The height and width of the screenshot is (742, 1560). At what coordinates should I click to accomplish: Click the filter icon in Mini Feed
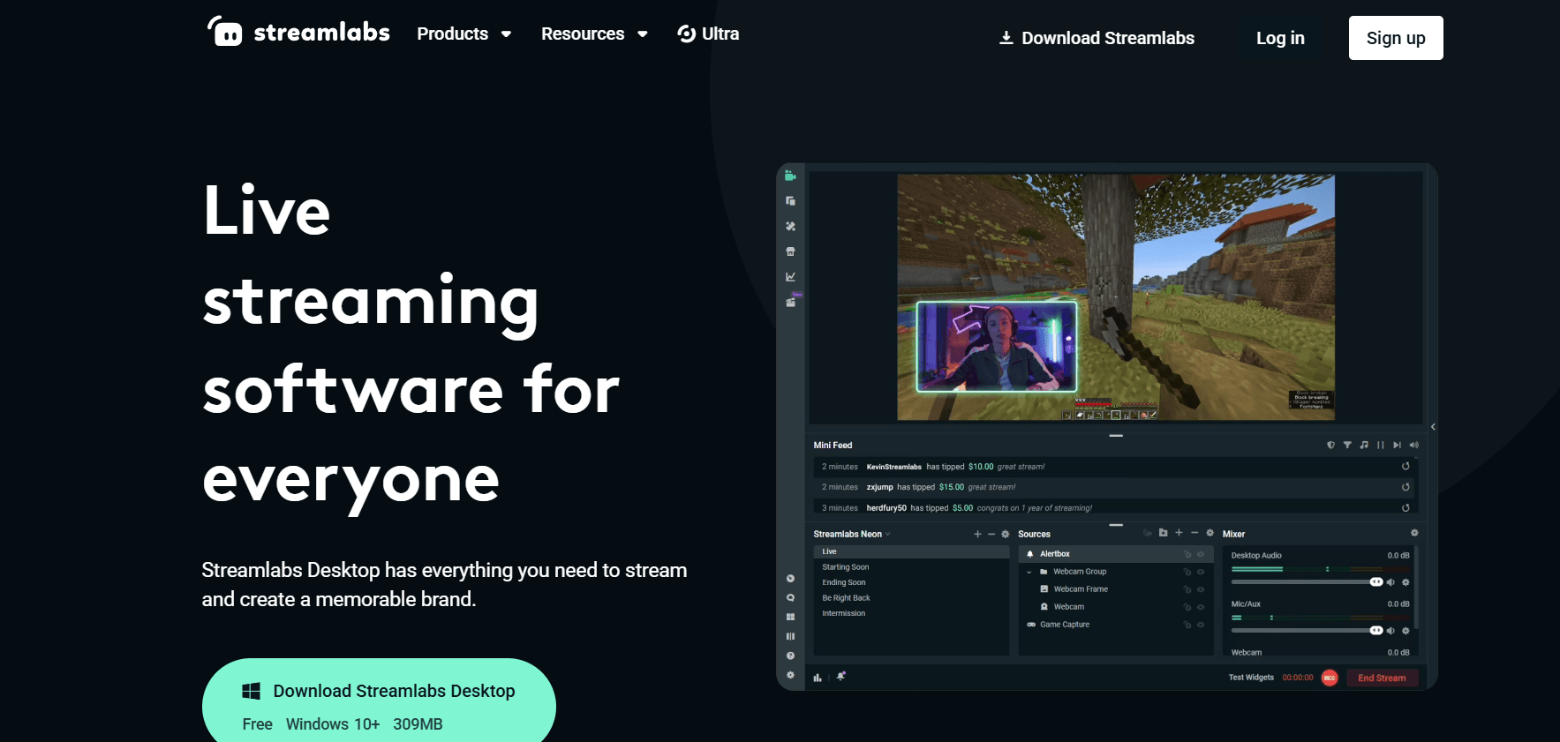[x=1347, y=445]
